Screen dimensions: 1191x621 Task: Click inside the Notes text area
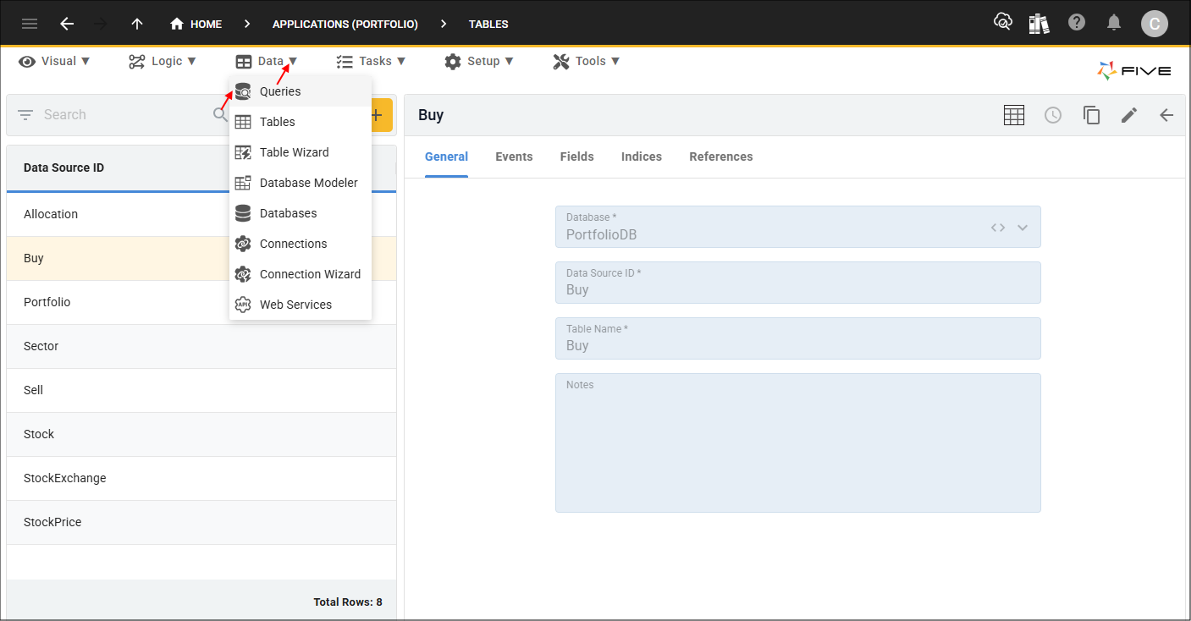point(797,448)
